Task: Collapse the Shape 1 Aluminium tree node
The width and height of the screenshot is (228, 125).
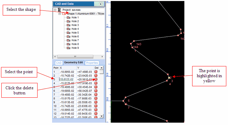Action: coord(60,14)
